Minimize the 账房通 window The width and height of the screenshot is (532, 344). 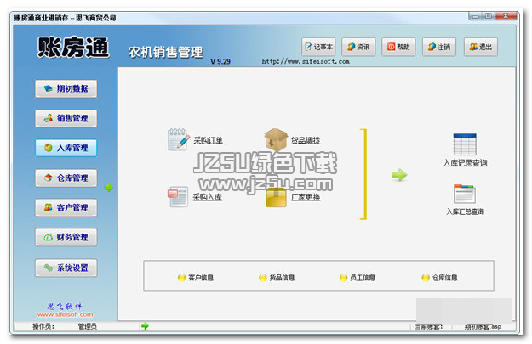tap(476, 16)
